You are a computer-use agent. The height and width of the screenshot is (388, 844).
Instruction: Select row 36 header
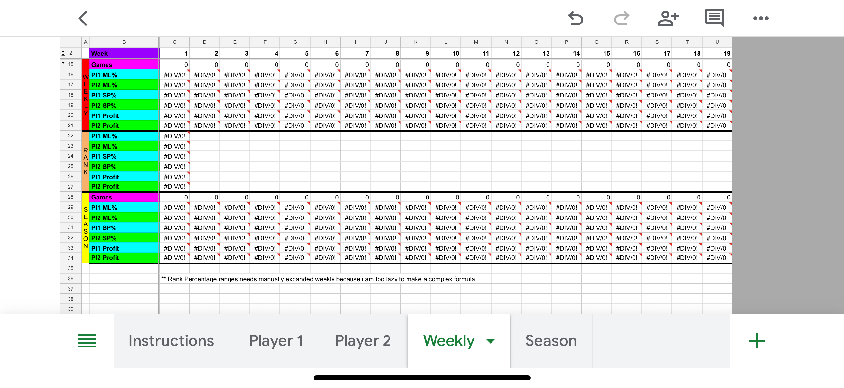[x=70, y=278]
